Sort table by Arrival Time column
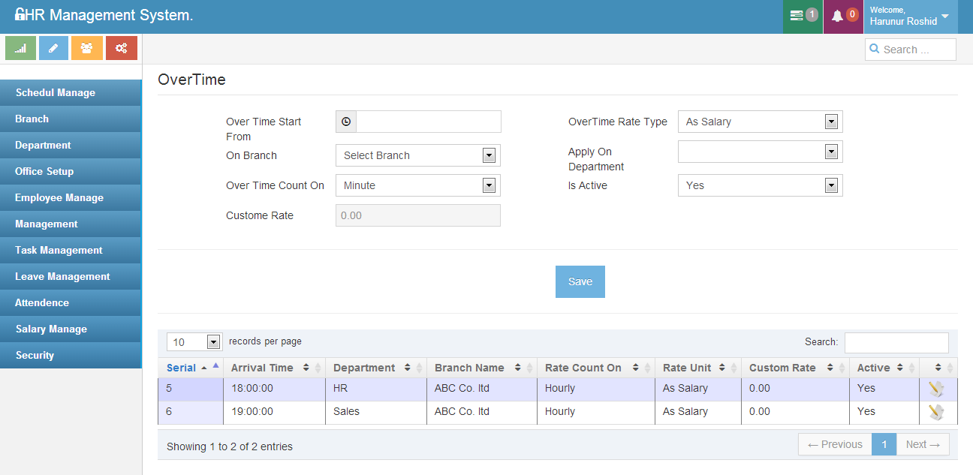Viewport: 973px width, 475px height. [x=270, y=368]
